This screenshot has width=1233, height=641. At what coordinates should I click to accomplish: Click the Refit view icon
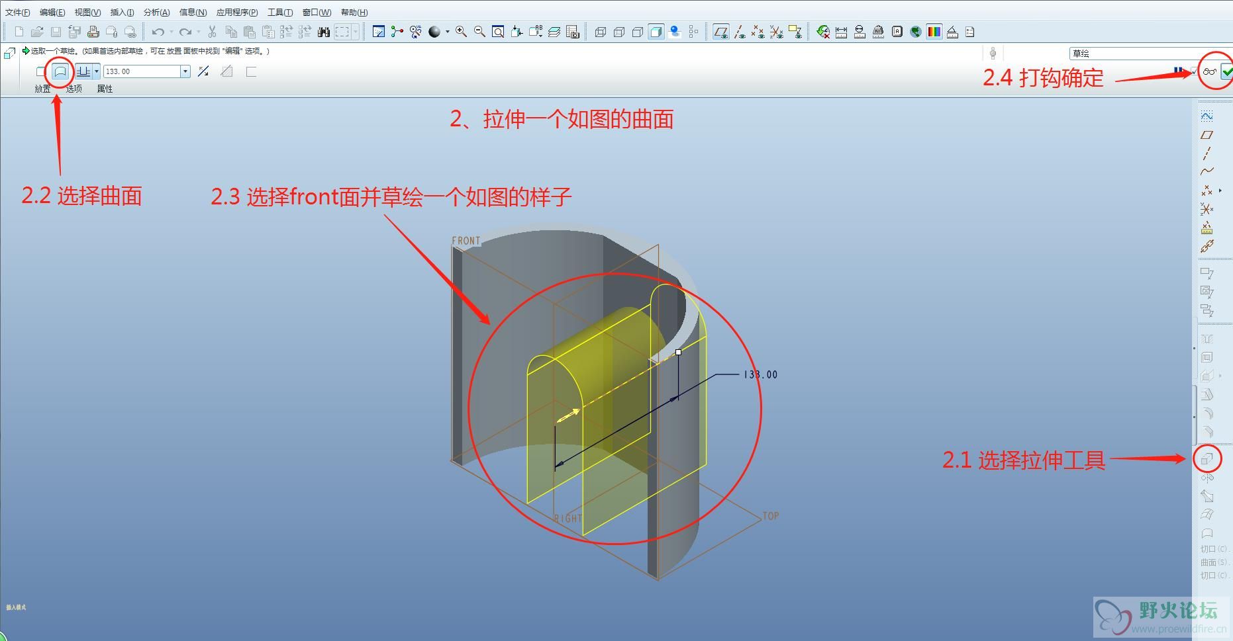(498, 32)
